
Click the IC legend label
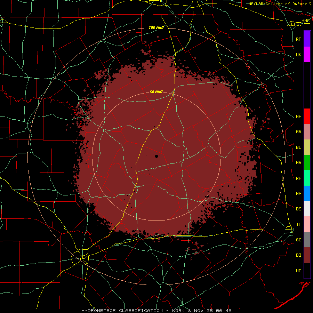(x=299, y=225)
